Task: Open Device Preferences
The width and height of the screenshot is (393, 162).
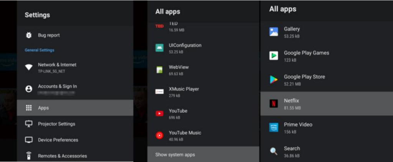Action: pyautogui.click(x=75, y=140)
